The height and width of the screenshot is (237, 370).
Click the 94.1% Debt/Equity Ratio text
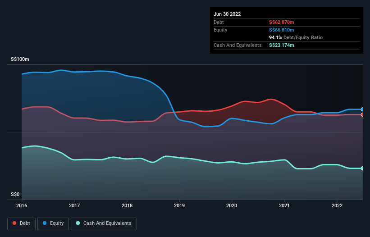point(296,37)
